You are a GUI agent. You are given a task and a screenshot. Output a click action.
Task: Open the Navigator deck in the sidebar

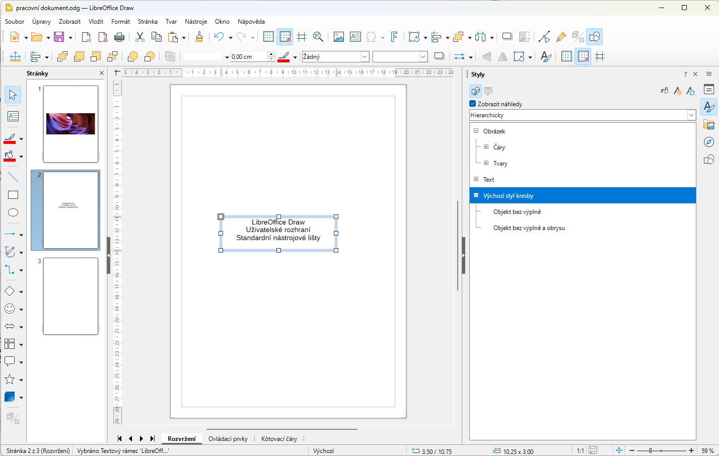click(x=709, y=142)
